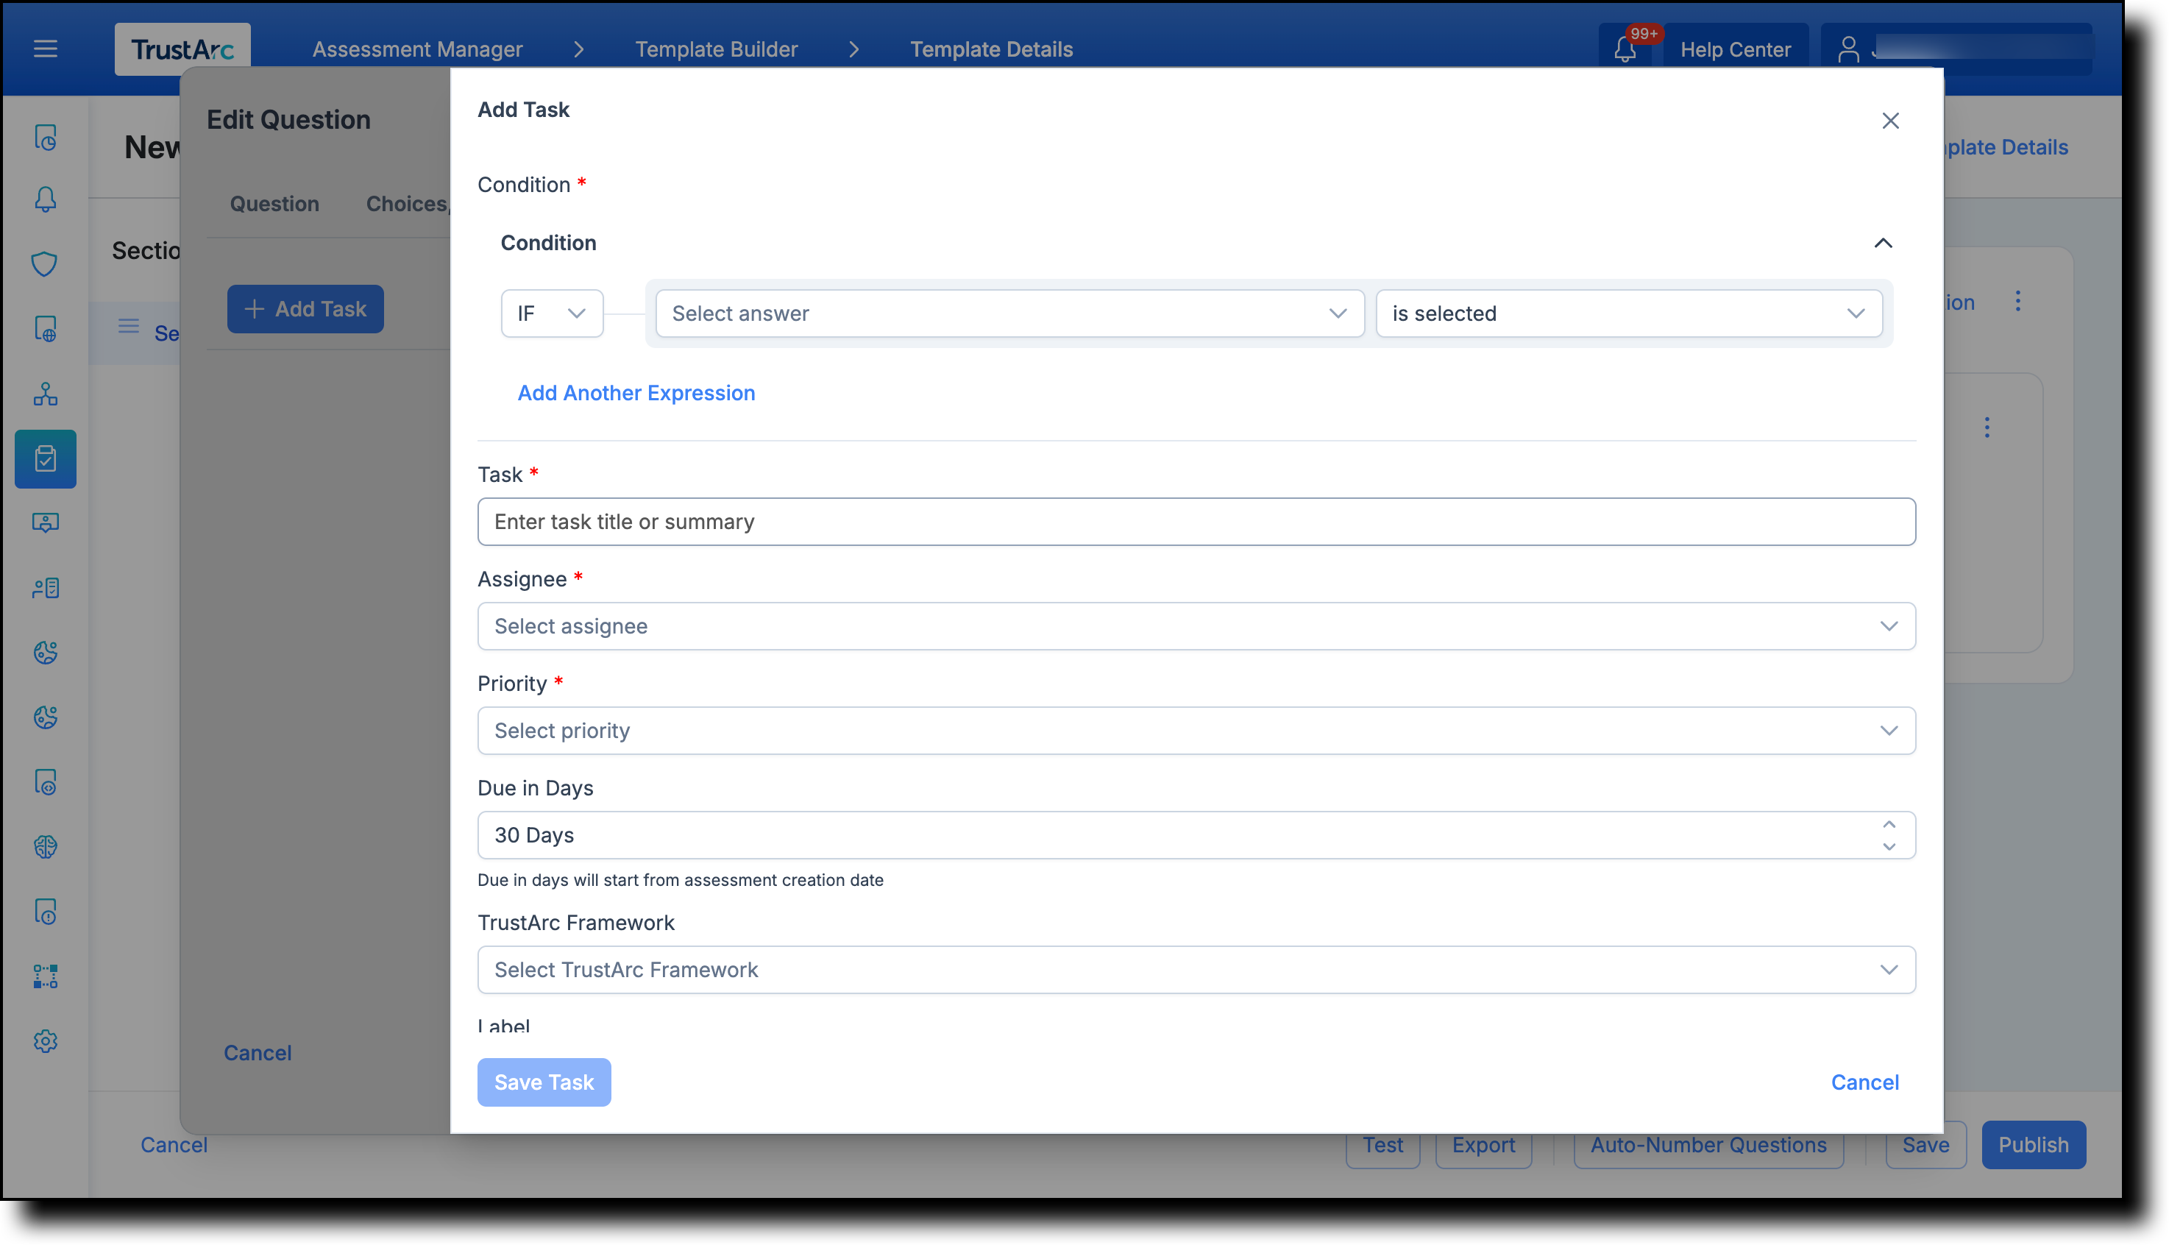Image resolution: width=2169 pixels, height=1245 pixels.
Task: Open the sidebar brain icon
Action: coord(46,848)
